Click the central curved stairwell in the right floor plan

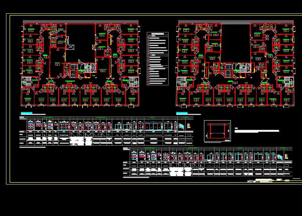click(243, 68)
